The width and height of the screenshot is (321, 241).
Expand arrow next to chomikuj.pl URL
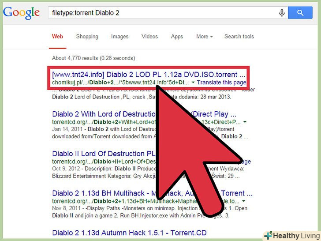[x=193, y=83]
